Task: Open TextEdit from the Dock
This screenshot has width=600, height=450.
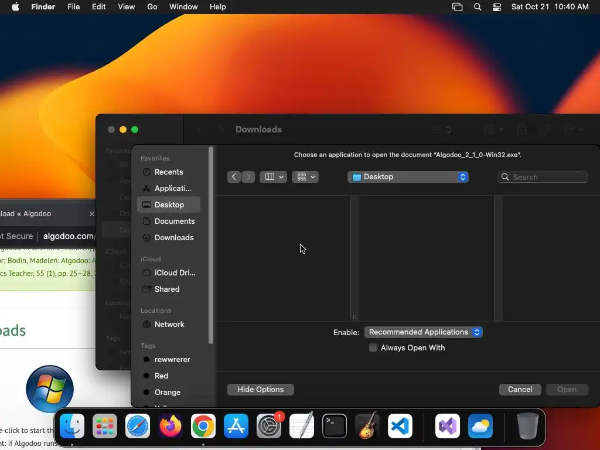Action: coord(302,426)
